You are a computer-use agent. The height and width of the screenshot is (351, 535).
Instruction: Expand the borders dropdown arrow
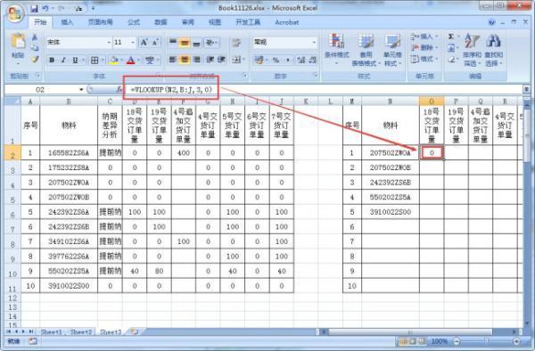pyautogui.click(x=103, y=61)
